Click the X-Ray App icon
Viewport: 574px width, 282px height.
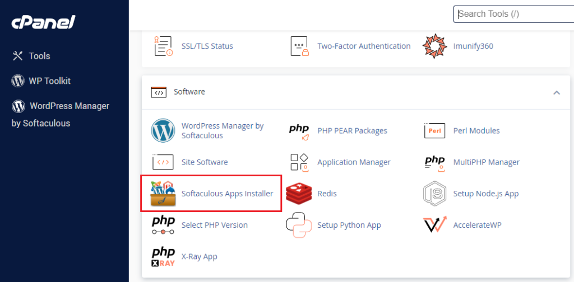click(x=163, y=256)
